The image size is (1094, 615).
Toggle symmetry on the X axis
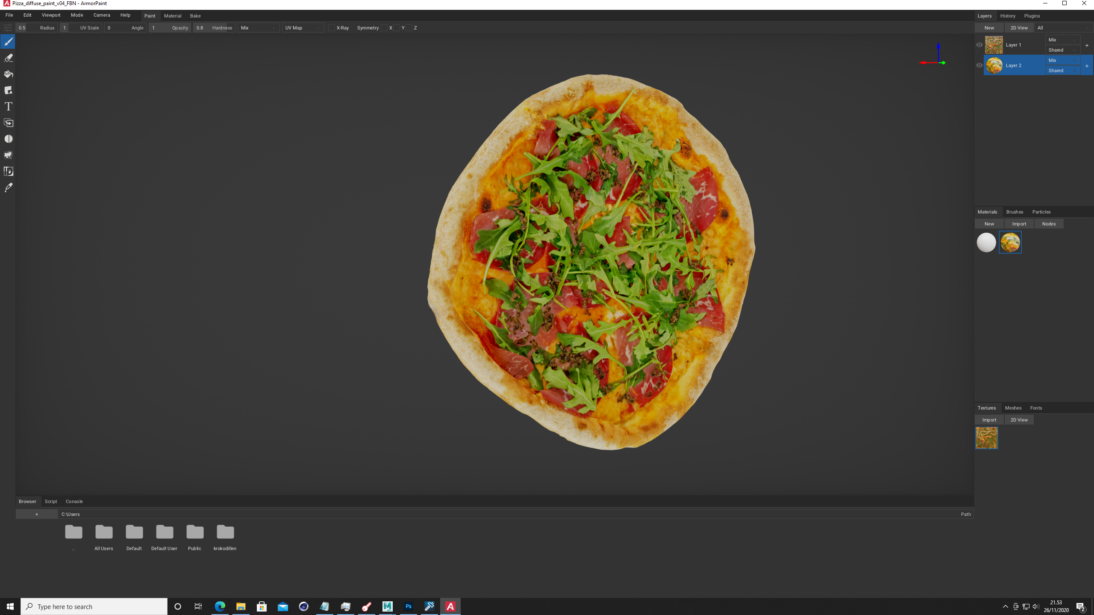[384, 28]
